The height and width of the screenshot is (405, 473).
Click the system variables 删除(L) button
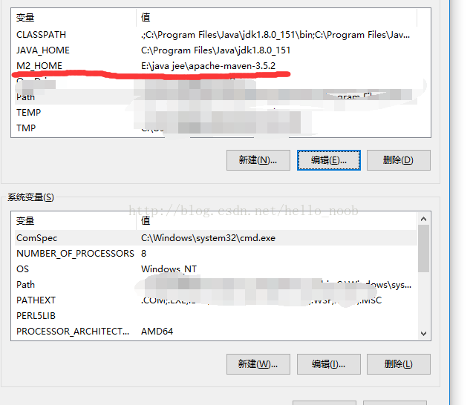coord(399,364)
